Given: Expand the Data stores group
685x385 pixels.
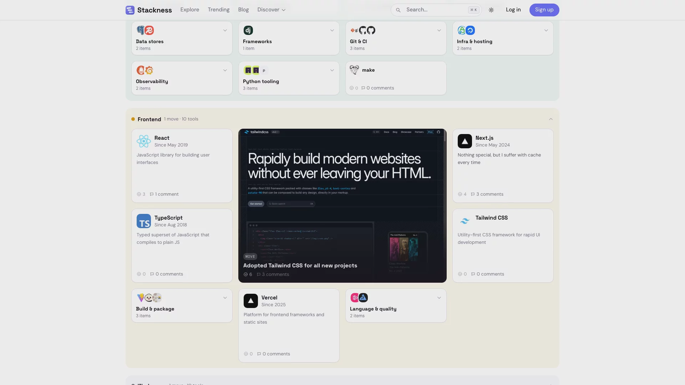Looking at the screenshot, I should [x=225, y=30].
